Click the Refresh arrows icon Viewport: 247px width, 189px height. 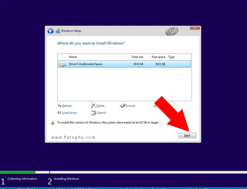(59, 106)
